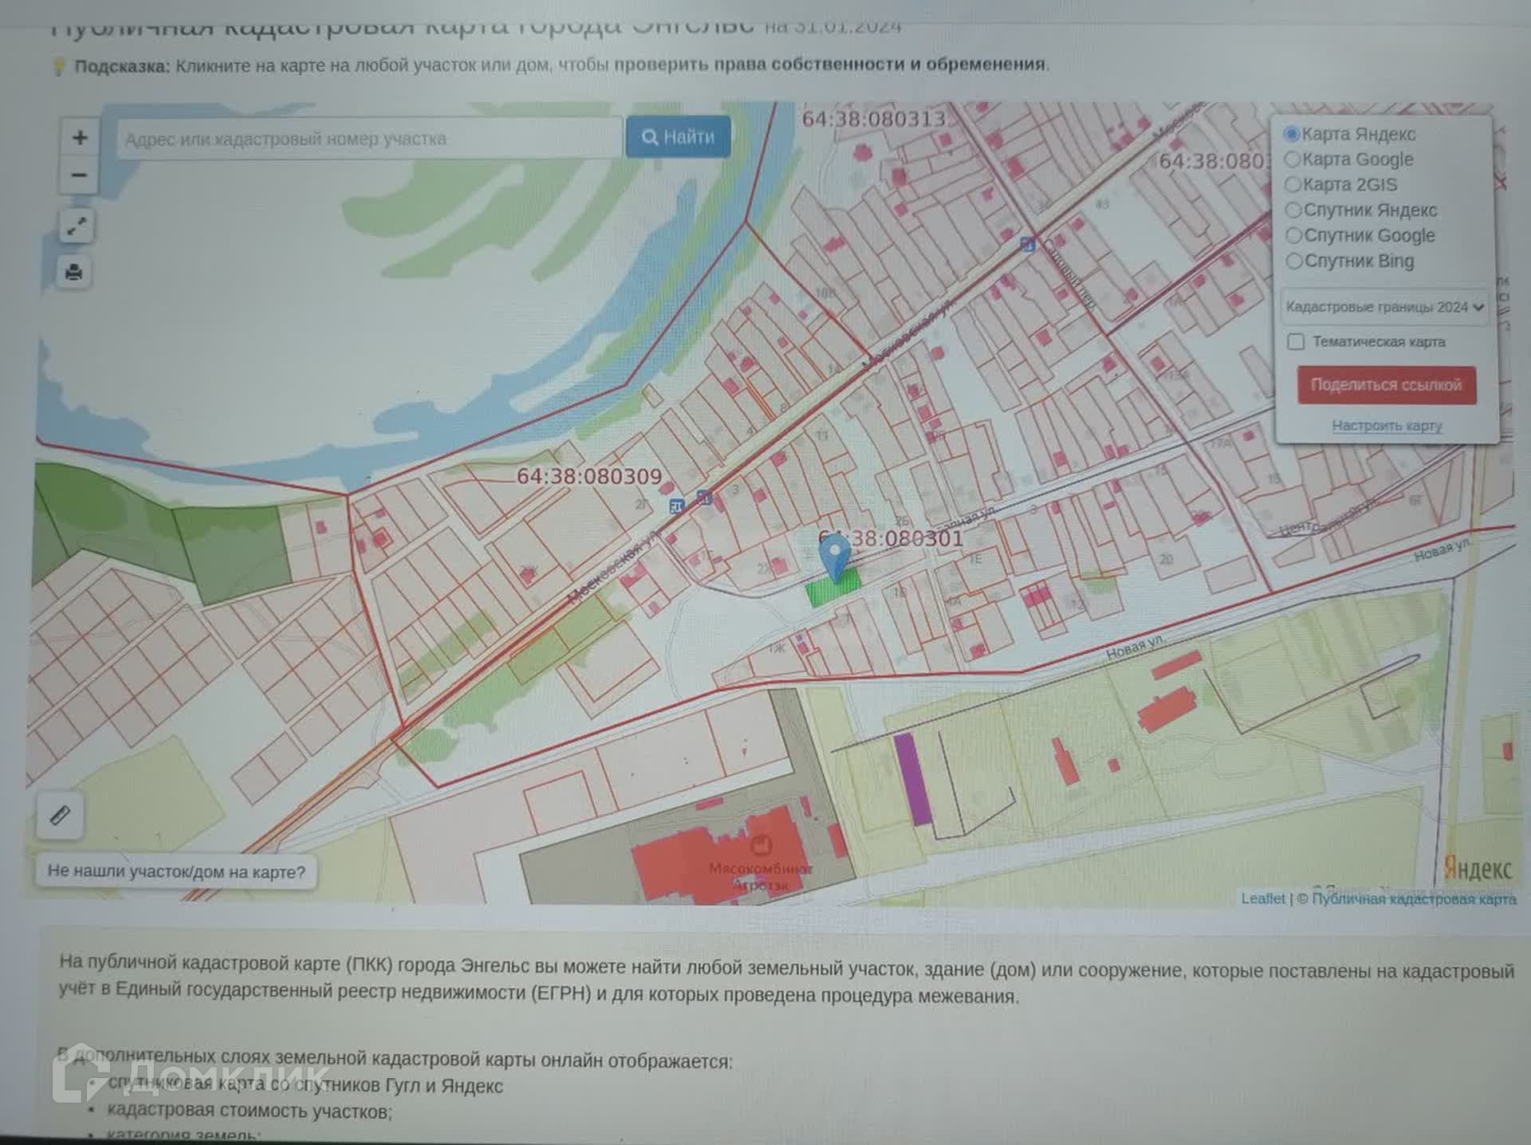Toggle fullscreen map view icon
This screenshot has width=1531, height=1145.
click(x=76, y=227)
